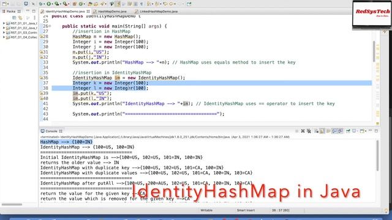Click console output 'HashMap --> {100=IN}'
Screen dimensions: 392x220
pos(66,142)
